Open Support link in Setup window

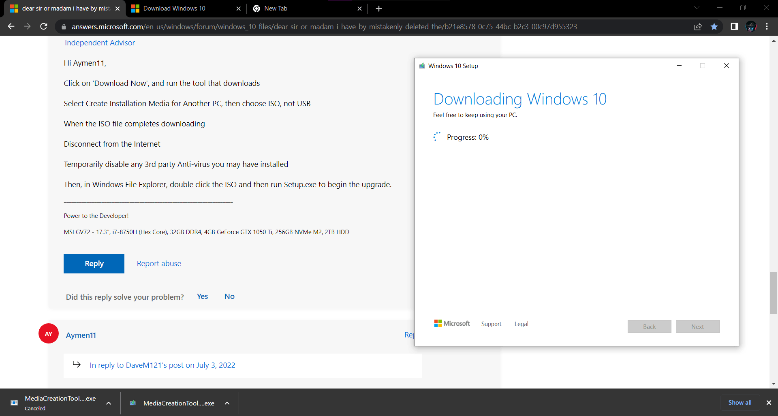point(491,324)
